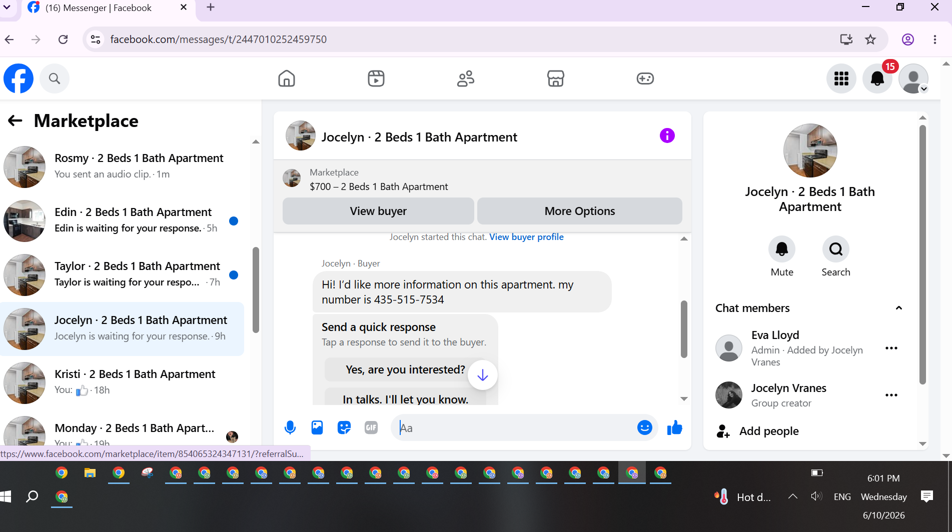Open a new browser tab
The height and width of the screenshot is (532, 952).
coord(211,7)
